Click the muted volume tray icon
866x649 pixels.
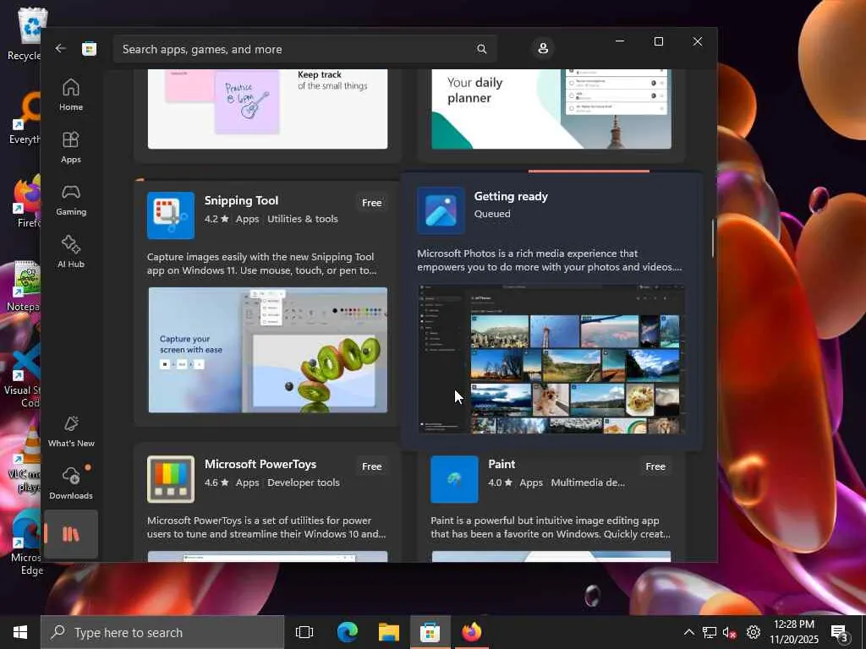tap(730, 632)
